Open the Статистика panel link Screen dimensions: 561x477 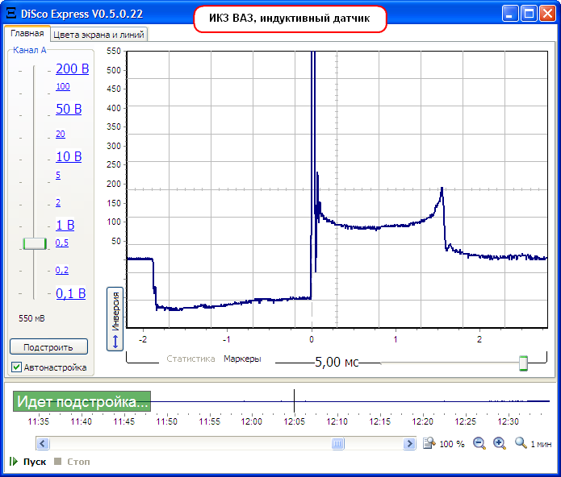click(x=190, y=359)
